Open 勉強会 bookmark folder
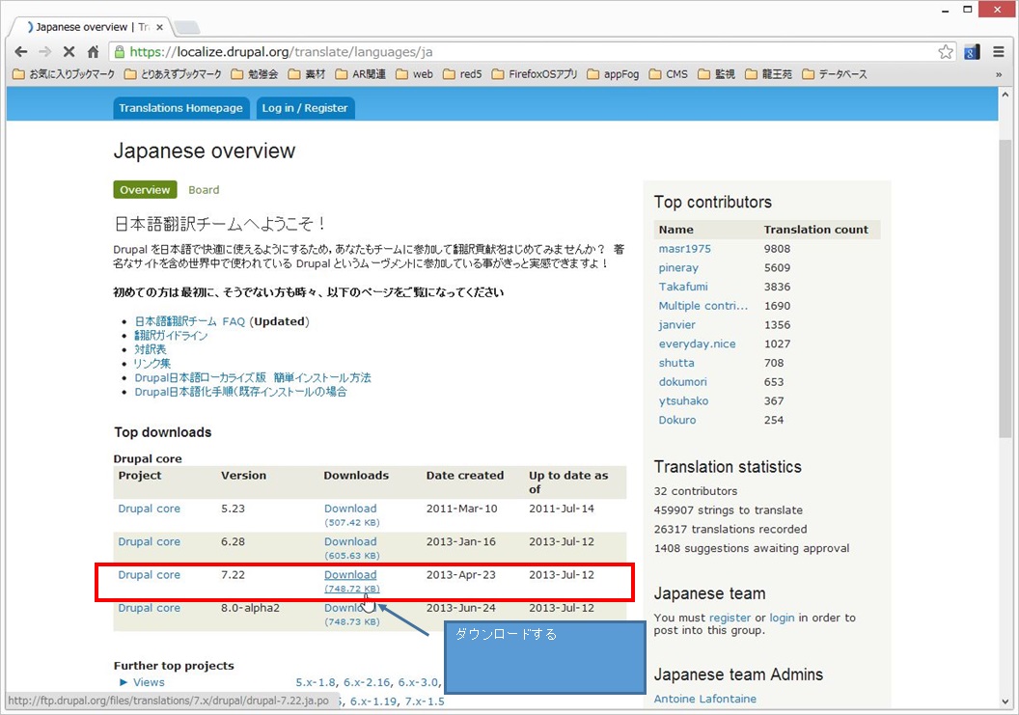 coord(255,74)
